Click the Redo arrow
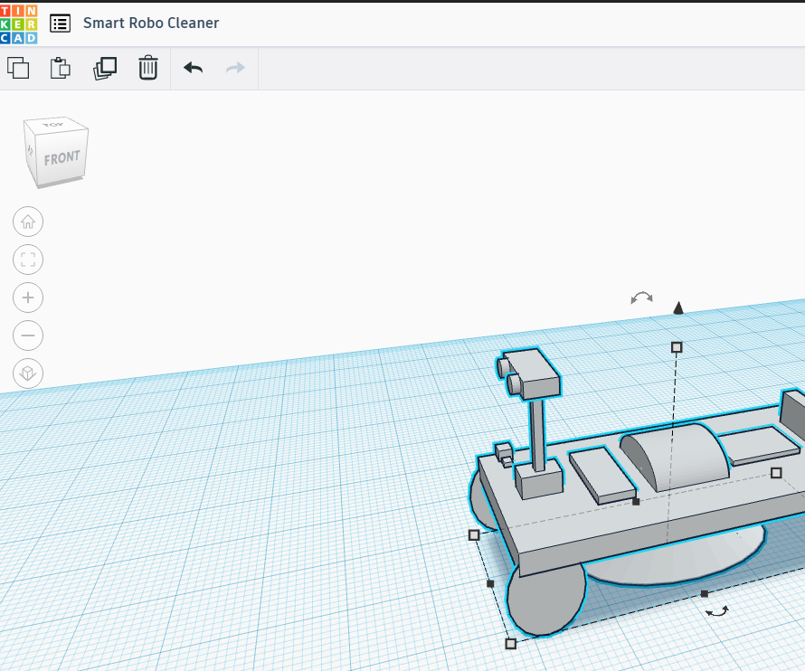 click(x=235, y=68)
